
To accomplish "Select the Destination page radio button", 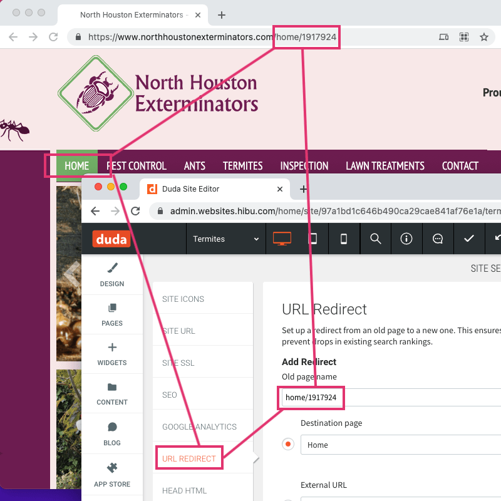I will coord(288,444).
